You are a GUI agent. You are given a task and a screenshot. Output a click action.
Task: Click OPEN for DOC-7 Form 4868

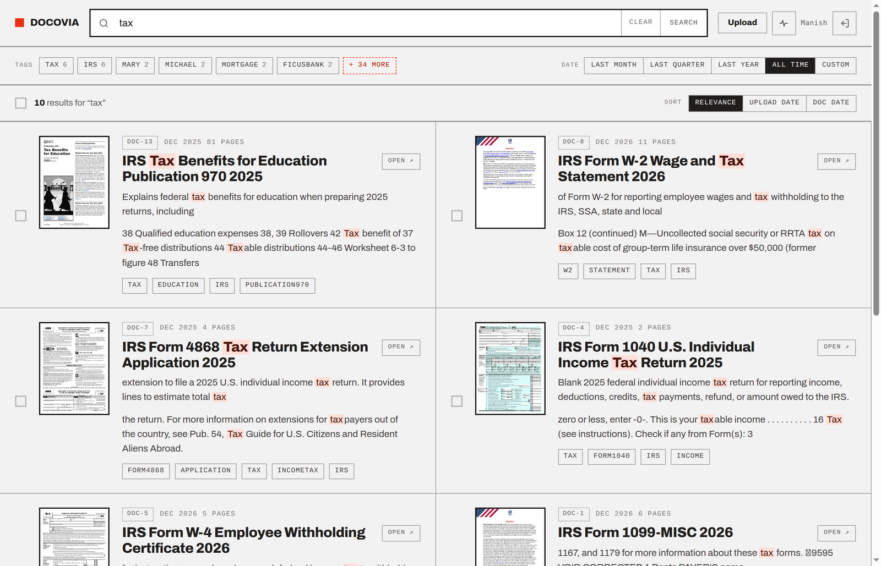[401, 347]
